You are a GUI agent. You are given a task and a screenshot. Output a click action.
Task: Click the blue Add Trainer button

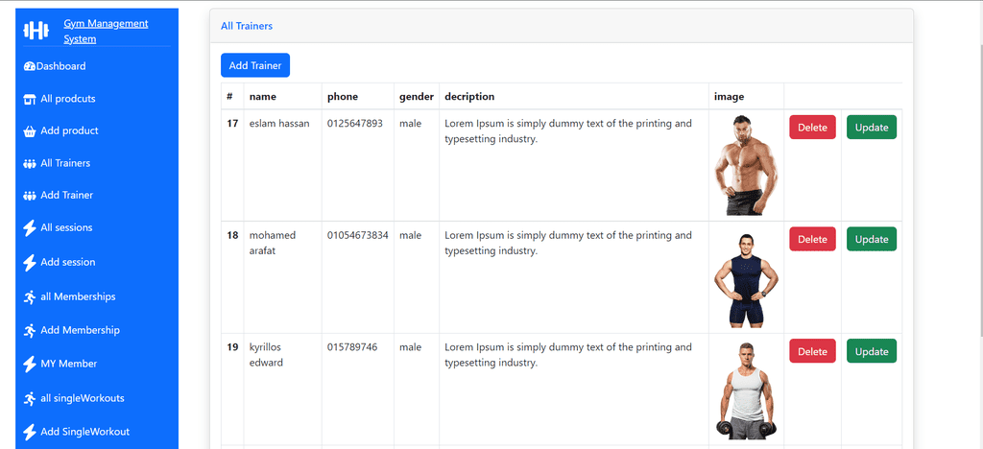point(255,65)
